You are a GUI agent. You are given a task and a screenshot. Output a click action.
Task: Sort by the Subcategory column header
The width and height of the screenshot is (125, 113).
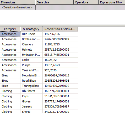[x=31, y=29]
